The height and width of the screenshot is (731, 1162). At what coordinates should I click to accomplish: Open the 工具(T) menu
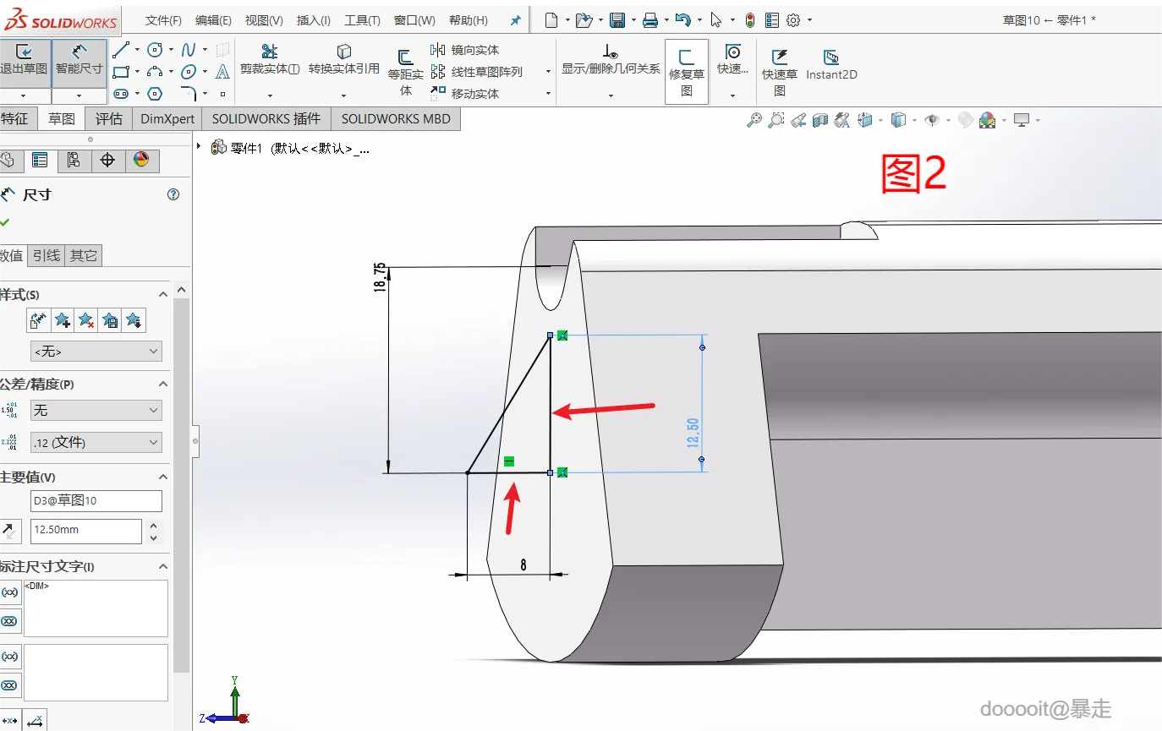point(362,20)
